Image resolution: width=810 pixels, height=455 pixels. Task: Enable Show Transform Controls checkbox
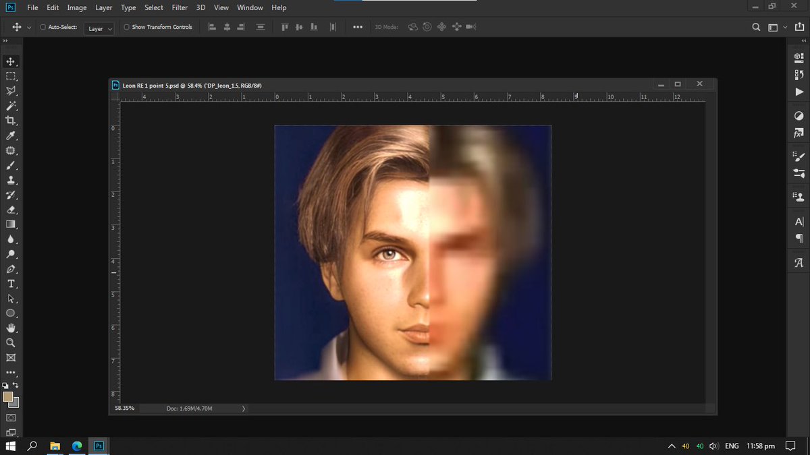pos(127,28)
